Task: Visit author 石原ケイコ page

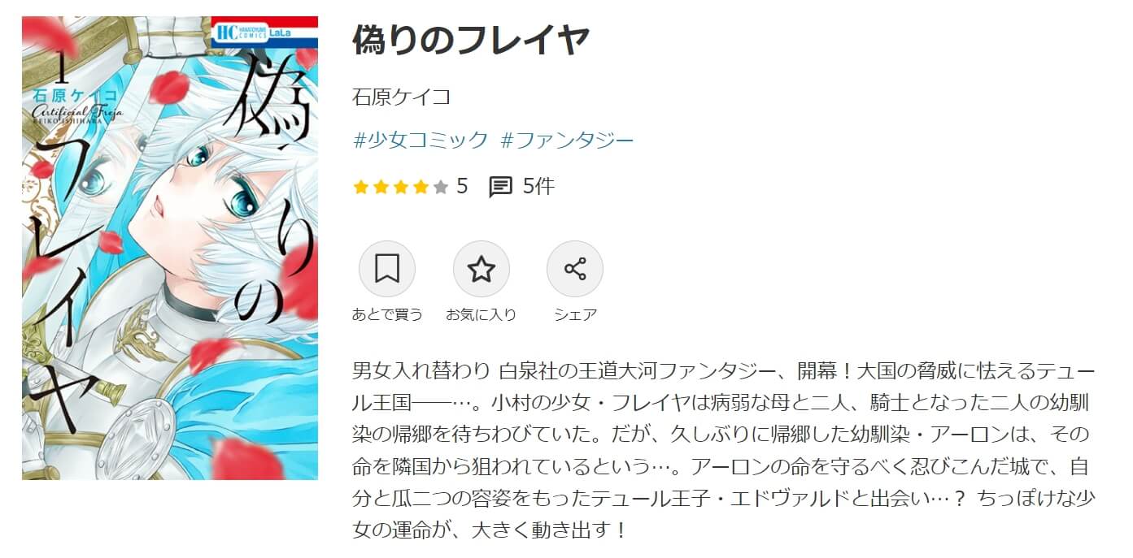Action: [x=402, y=97]
